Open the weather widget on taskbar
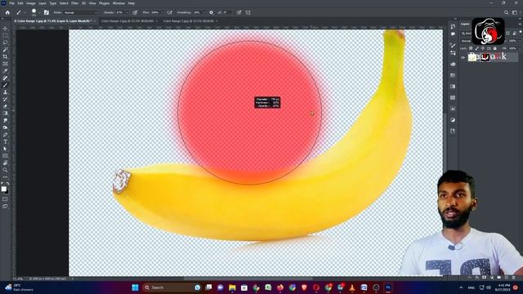This screenshot has width=523, height=294. pos(20,287)
